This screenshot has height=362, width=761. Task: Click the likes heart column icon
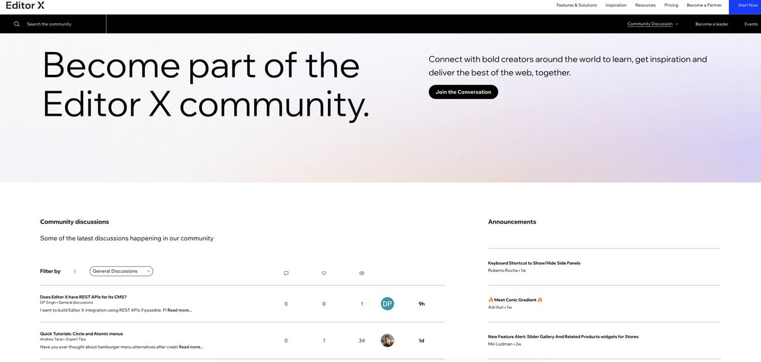click(x=324, y=273)
